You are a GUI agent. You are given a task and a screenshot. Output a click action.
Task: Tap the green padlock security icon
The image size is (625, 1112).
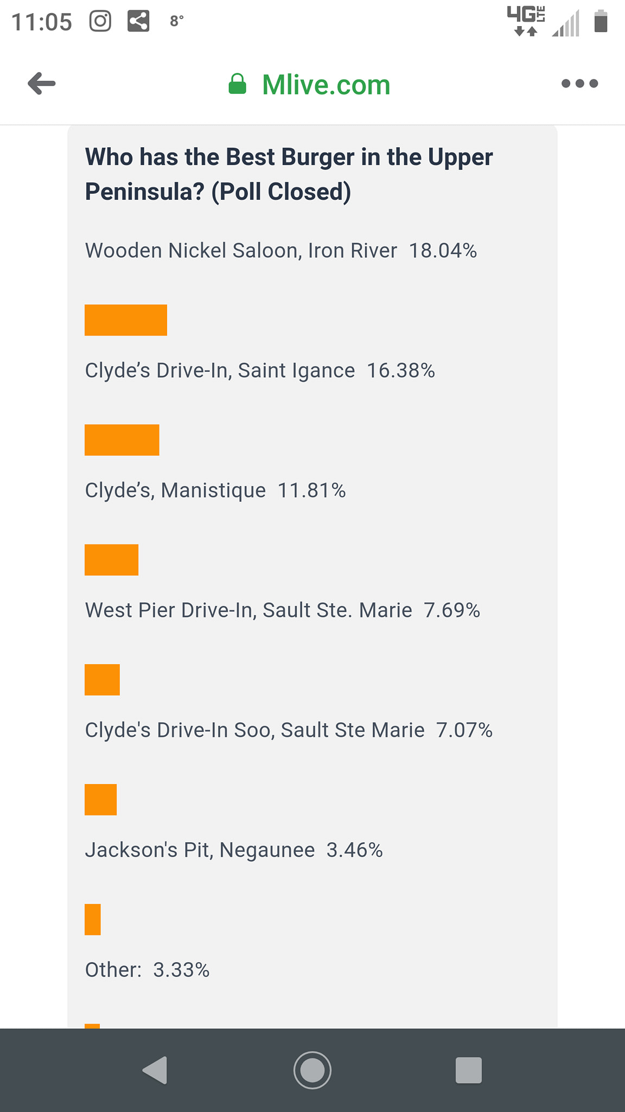click(237, 84)
